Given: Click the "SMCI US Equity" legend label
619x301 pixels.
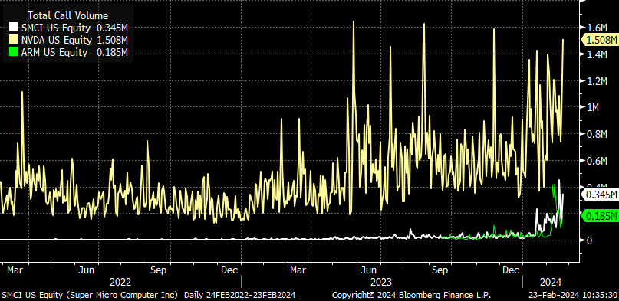Looking at the screenshot, I should coord(57,28).
